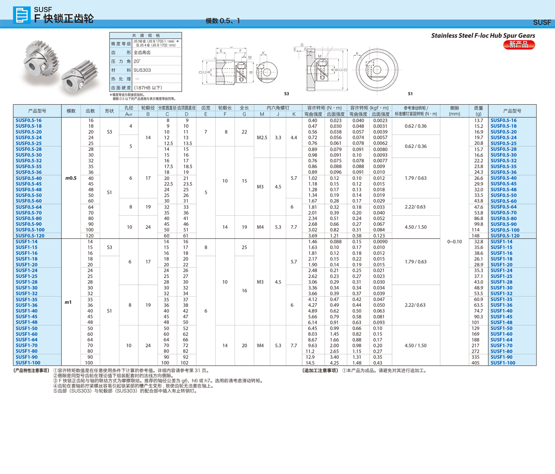
Task: Select the 形状 column header
Action: pyautogui.click(x=109, y=111)
